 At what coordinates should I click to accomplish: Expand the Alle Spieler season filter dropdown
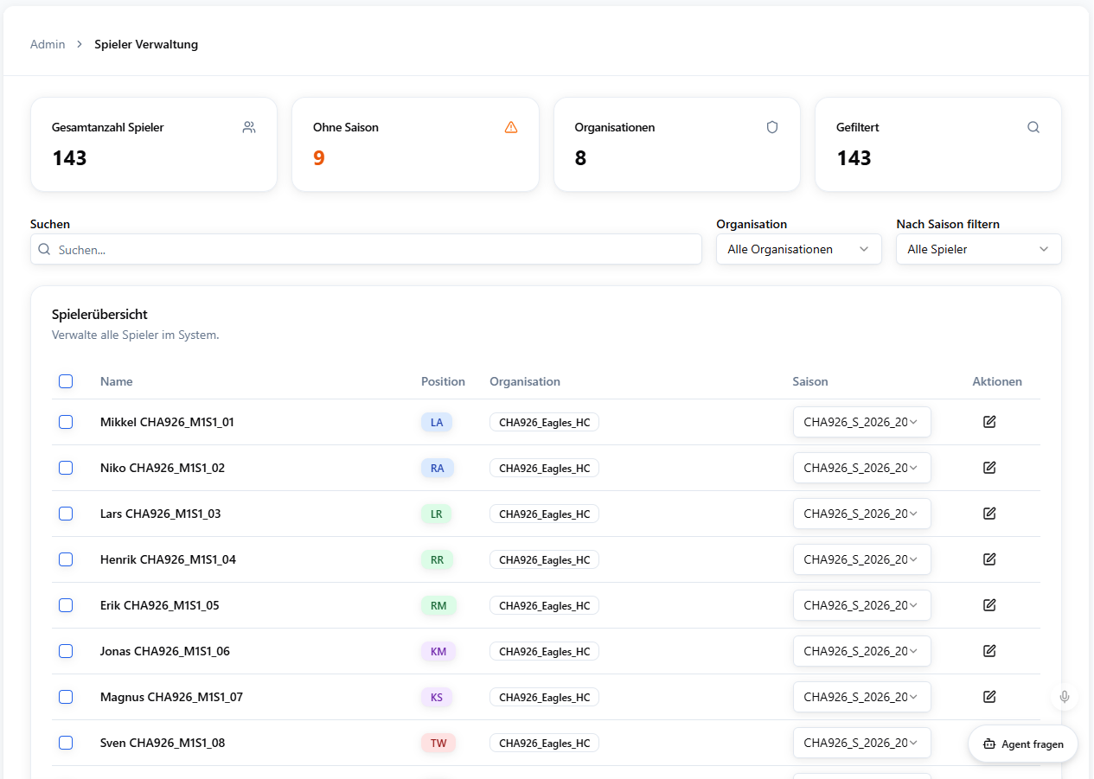tap(979, 249)
